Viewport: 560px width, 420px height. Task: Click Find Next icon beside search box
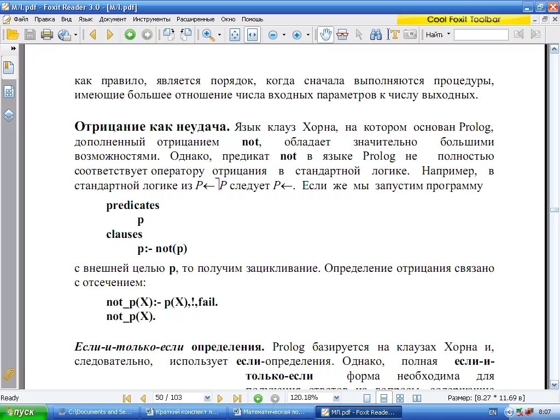[x=535, y=34]
